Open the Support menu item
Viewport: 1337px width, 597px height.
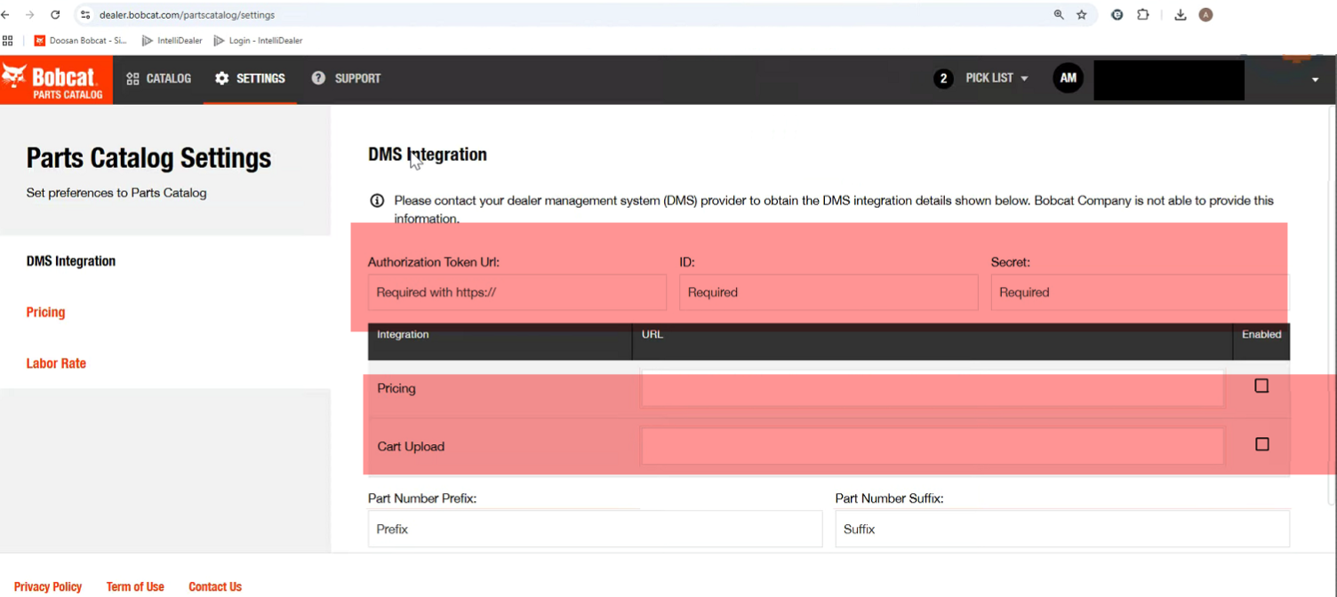coord(346,79)
